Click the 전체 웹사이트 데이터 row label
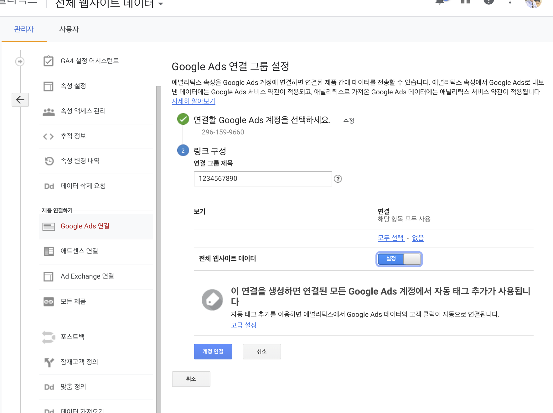Screen dimensions: 553x413 tap(228, 259)
